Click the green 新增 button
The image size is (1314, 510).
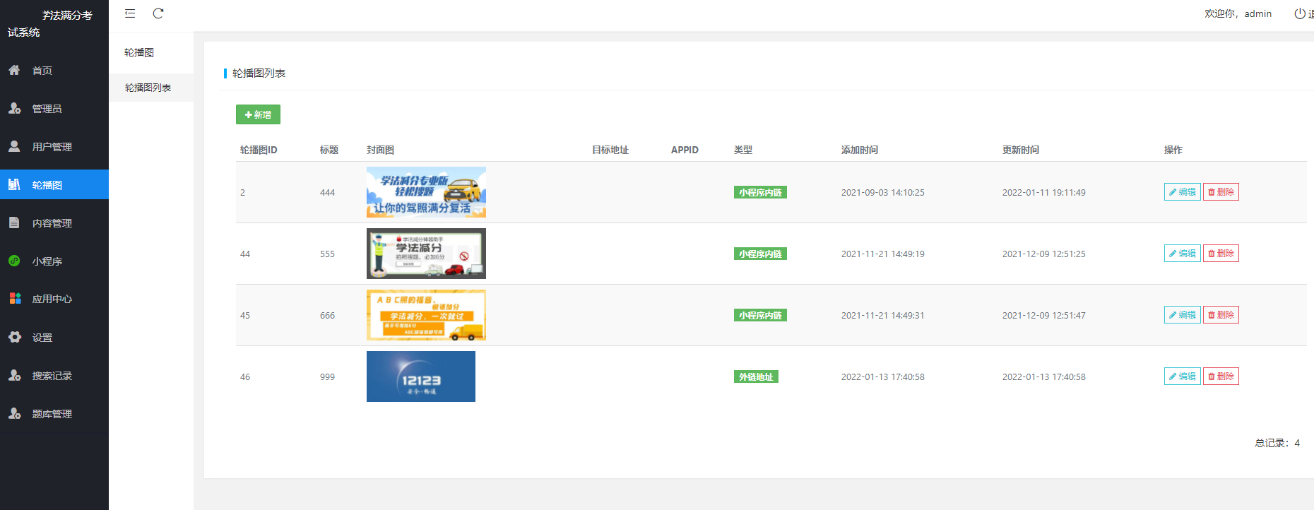point(258,114)
